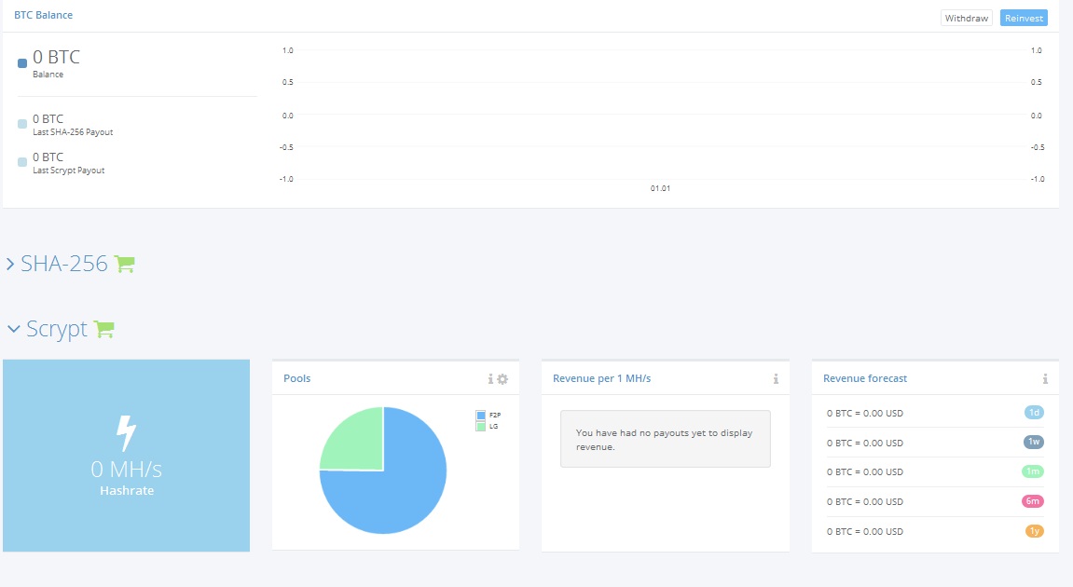Click the Revenue per 1 MH/s title

601,378
